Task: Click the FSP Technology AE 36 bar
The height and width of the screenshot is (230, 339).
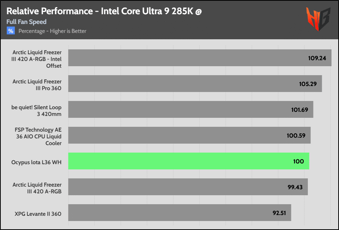Action: 190,135
